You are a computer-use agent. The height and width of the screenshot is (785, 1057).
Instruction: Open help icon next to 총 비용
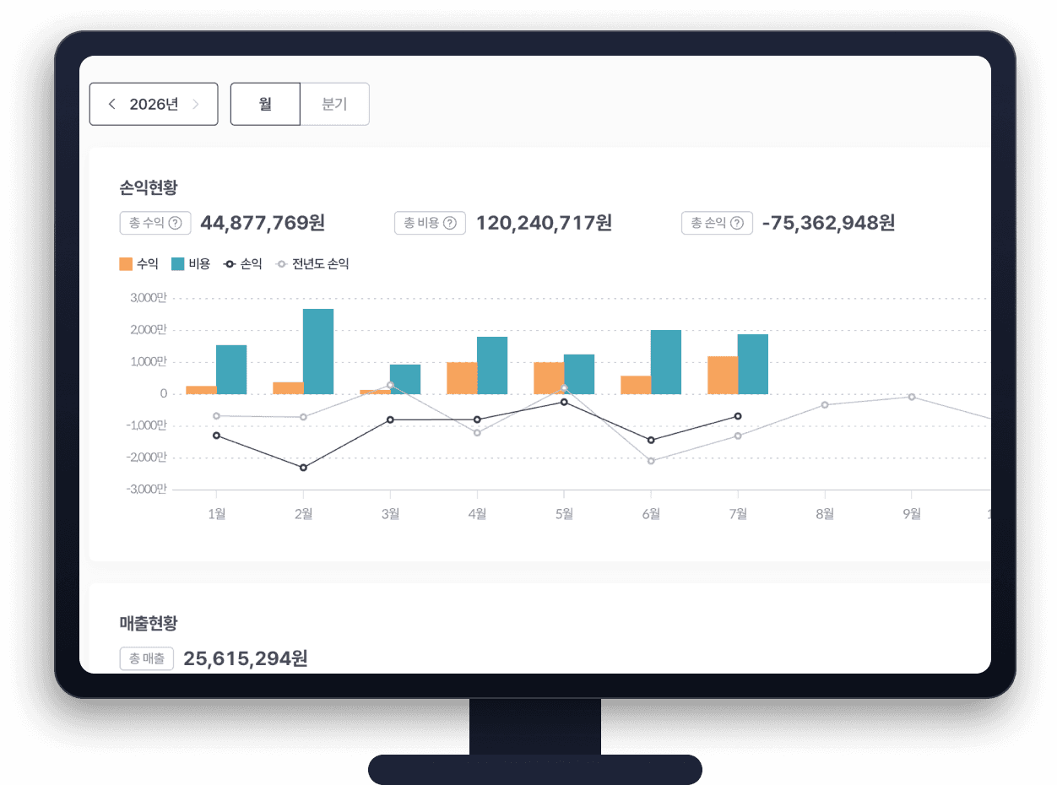[x=450, y=223]
